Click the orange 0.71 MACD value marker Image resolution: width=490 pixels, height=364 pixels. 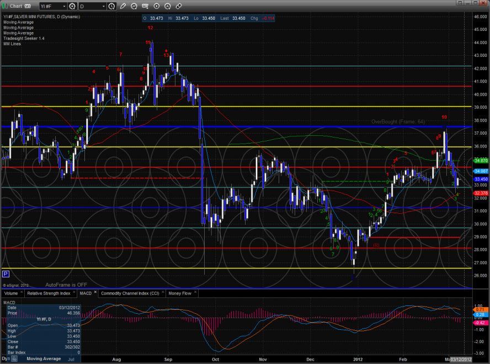[479, 309]
